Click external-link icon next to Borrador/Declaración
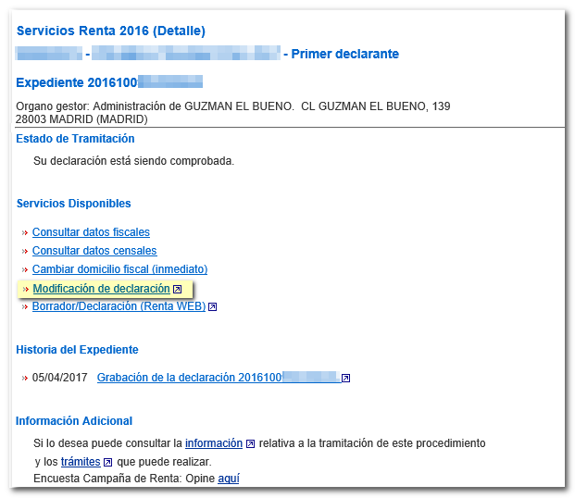This screenshot has height=498, width=575. pyautogui.click(x=213, y=307)
